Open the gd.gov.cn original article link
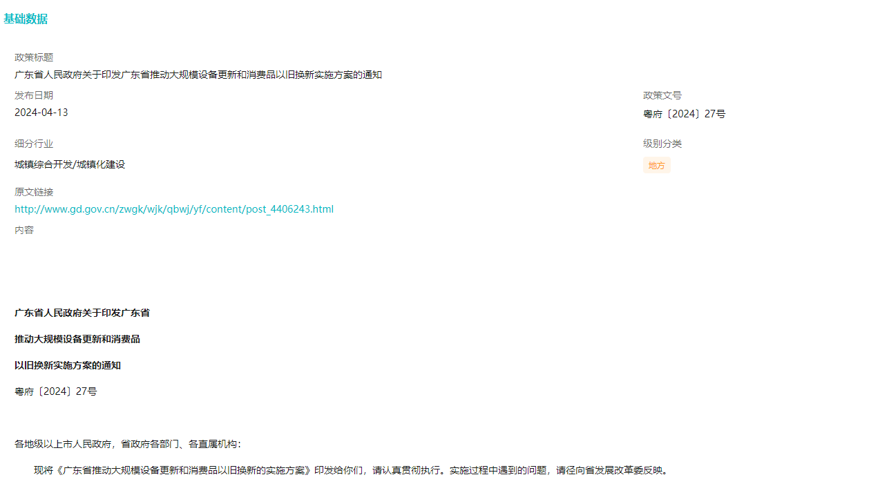869x495 pixels. point(174,209)
